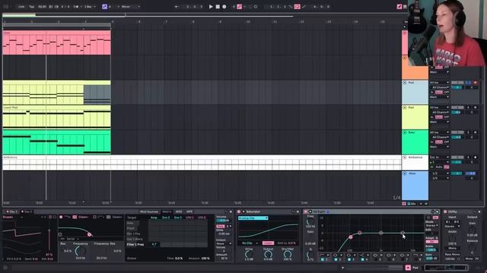Select the Filter 1 Freq matrix row
This screenshot has height=273, width=487.
coord(135,244)
